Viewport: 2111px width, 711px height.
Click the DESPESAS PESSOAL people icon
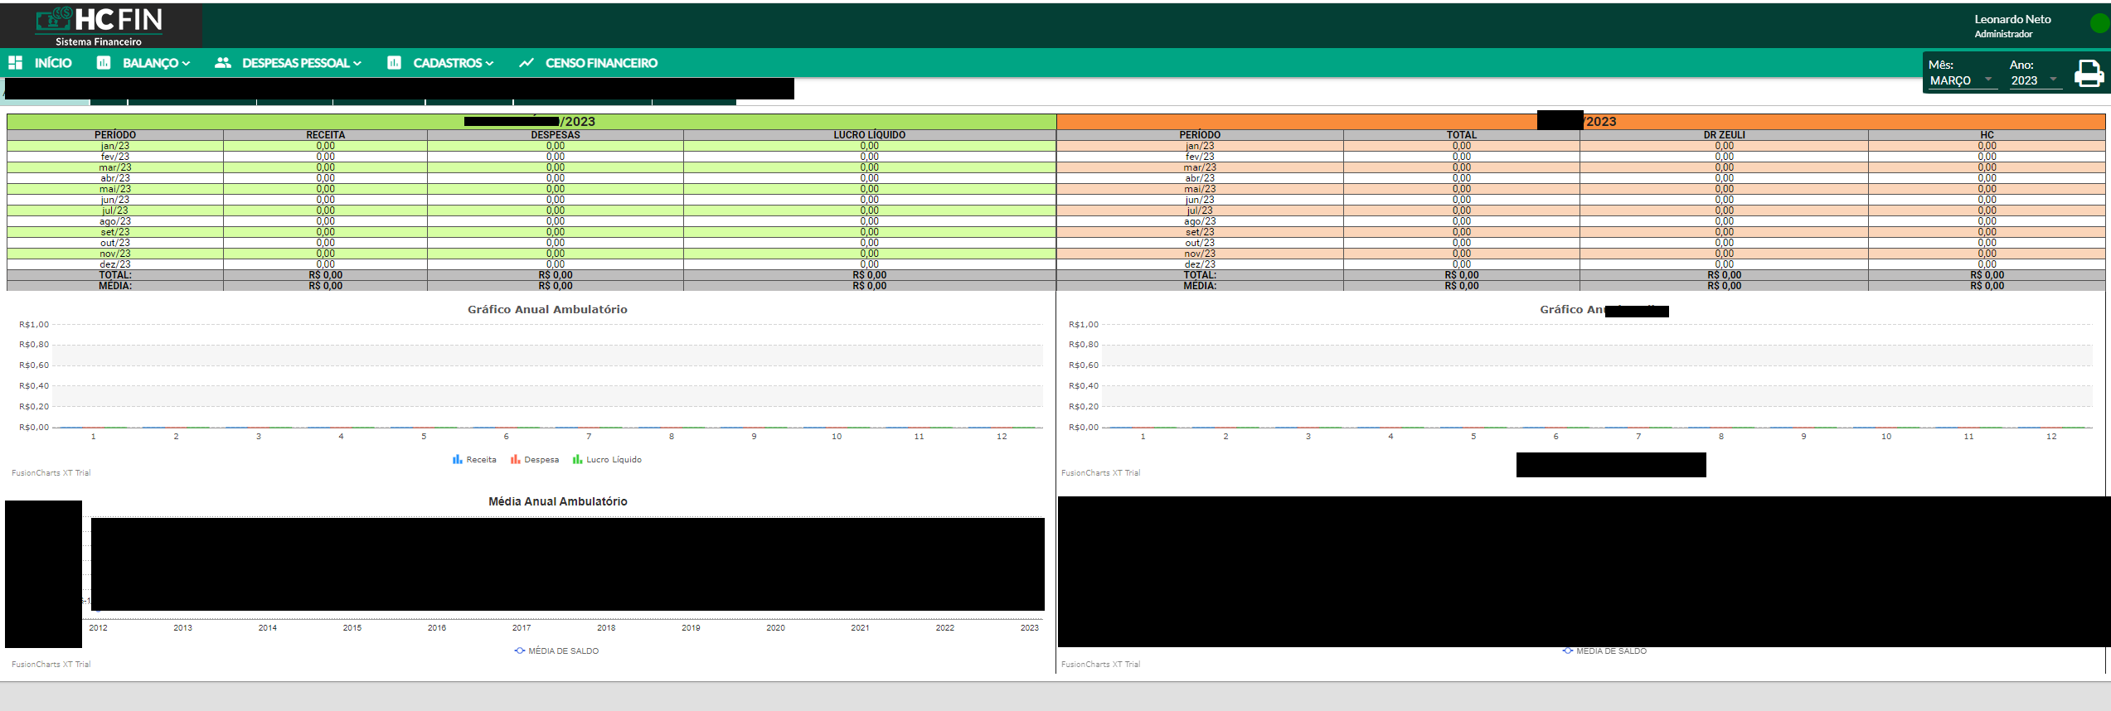click(222, 63)
